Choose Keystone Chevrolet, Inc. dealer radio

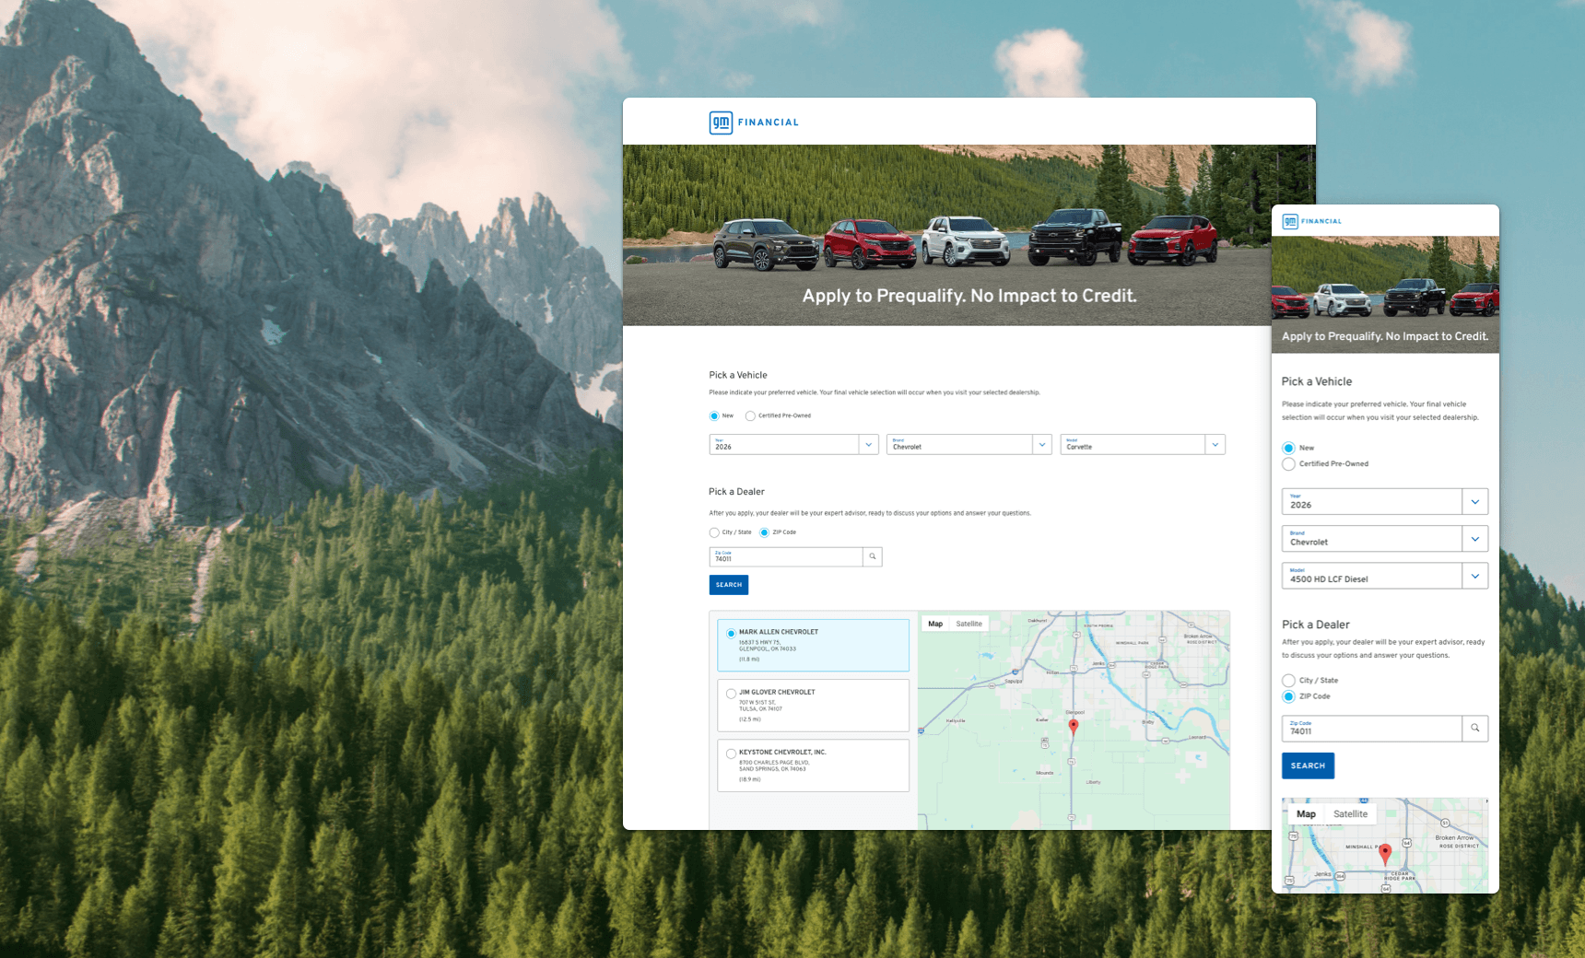click(x=731, y=754)
